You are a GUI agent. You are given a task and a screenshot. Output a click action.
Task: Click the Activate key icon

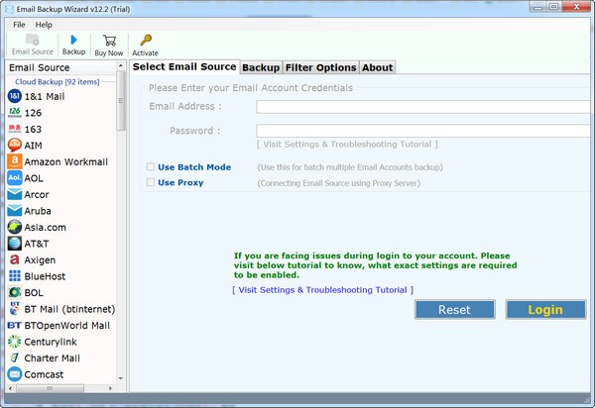click(x=145, y=41)
